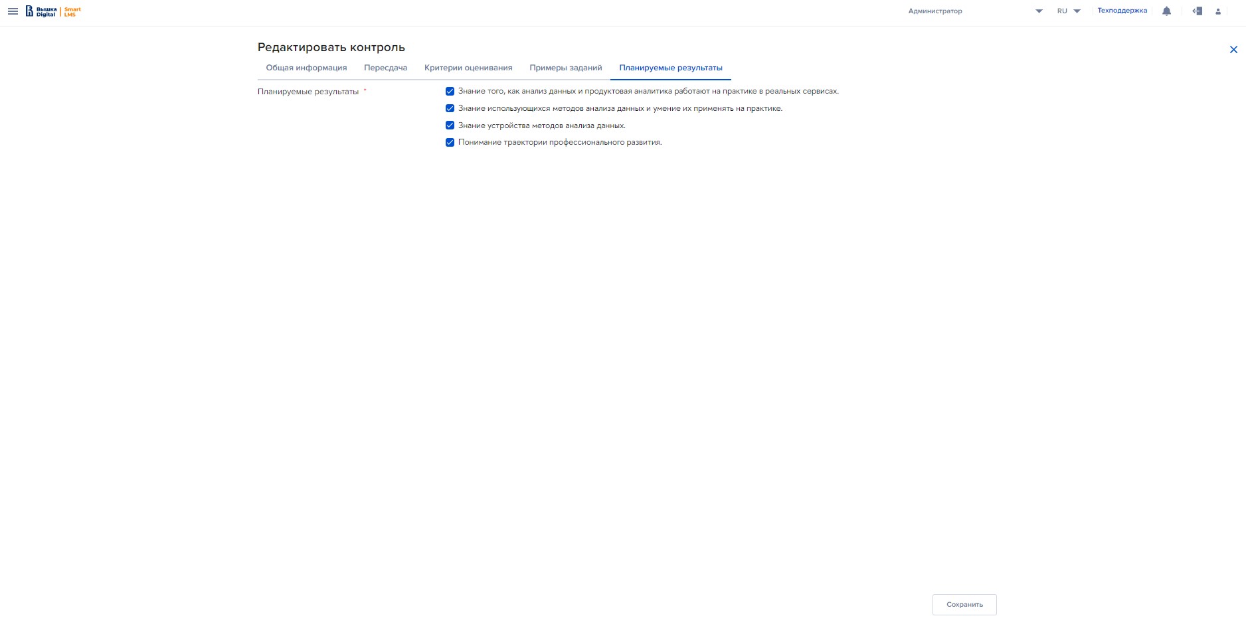This screenshot has width=1246, height=622.
Task: Switch to the Общая информация tab
Action: click(x=306, y=68)
